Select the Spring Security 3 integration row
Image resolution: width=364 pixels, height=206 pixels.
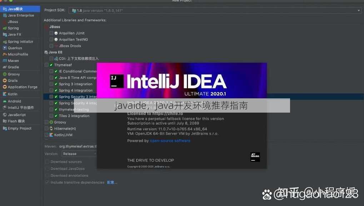[203, 97]
